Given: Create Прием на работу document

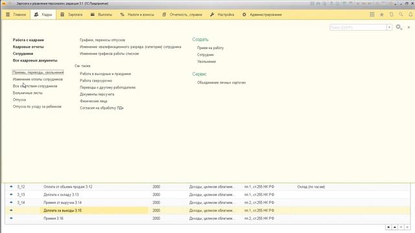Looking at the screenshot, I should click(x=210, y=48).
